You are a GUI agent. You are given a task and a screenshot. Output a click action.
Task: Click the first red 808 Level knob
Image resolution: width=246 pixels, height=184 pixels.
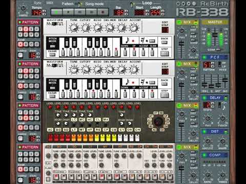click(x=50, y=107)
